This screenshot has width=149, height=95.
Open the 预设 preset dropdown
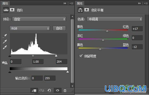coord(39,19)
